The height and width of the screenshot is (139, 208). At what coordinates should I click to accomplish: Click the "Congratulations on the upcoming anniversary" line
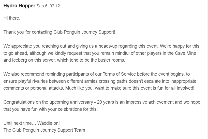[102, 102]
